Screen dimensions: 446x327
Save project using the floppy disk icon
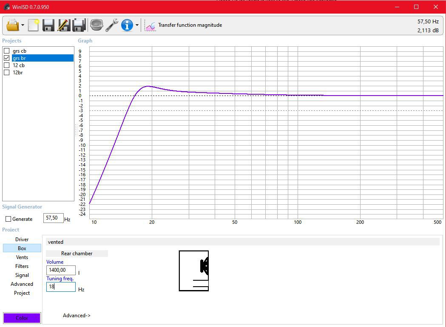pyautogui.click(x=48, y=25)
